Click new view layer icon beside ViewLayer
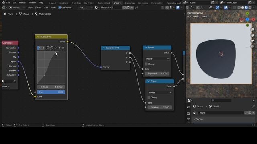Viewport: 257px width, 144px height. click(250, 2)
